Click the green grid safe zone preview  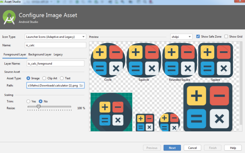point(111,112)
